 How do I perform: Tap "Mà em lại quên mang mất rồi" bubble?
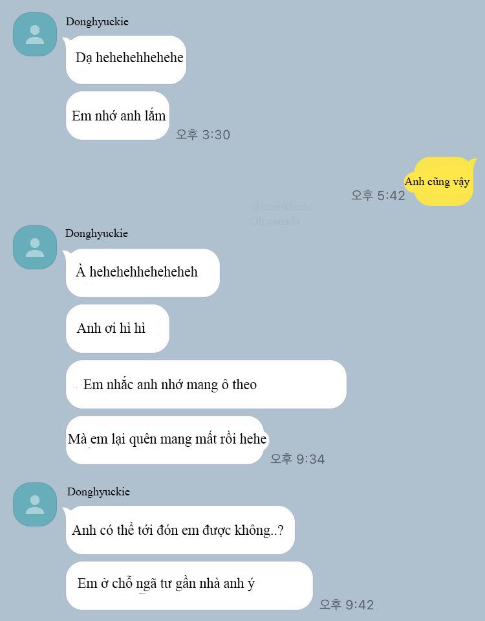(165, 440)
